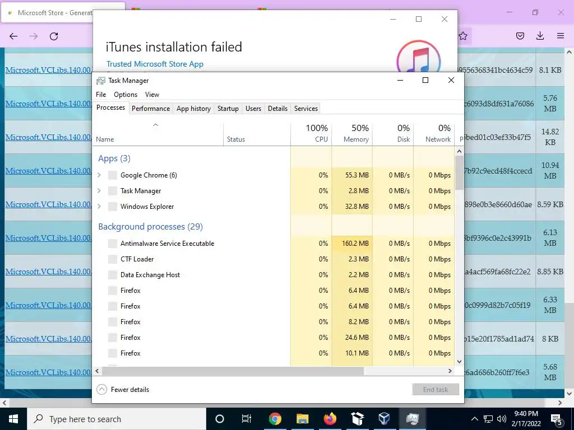Click the Data Exchange Host icon
The height and width of the screenshot is (430, 574).
pyautogui.click(x=112, y=275)
